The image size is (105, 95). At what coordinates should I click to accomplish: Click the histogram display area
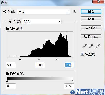40,45
